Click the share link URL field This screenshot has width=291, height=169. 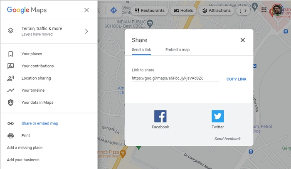175,78
